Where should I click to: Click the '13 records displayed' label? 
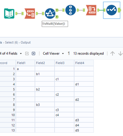(88, 53)
